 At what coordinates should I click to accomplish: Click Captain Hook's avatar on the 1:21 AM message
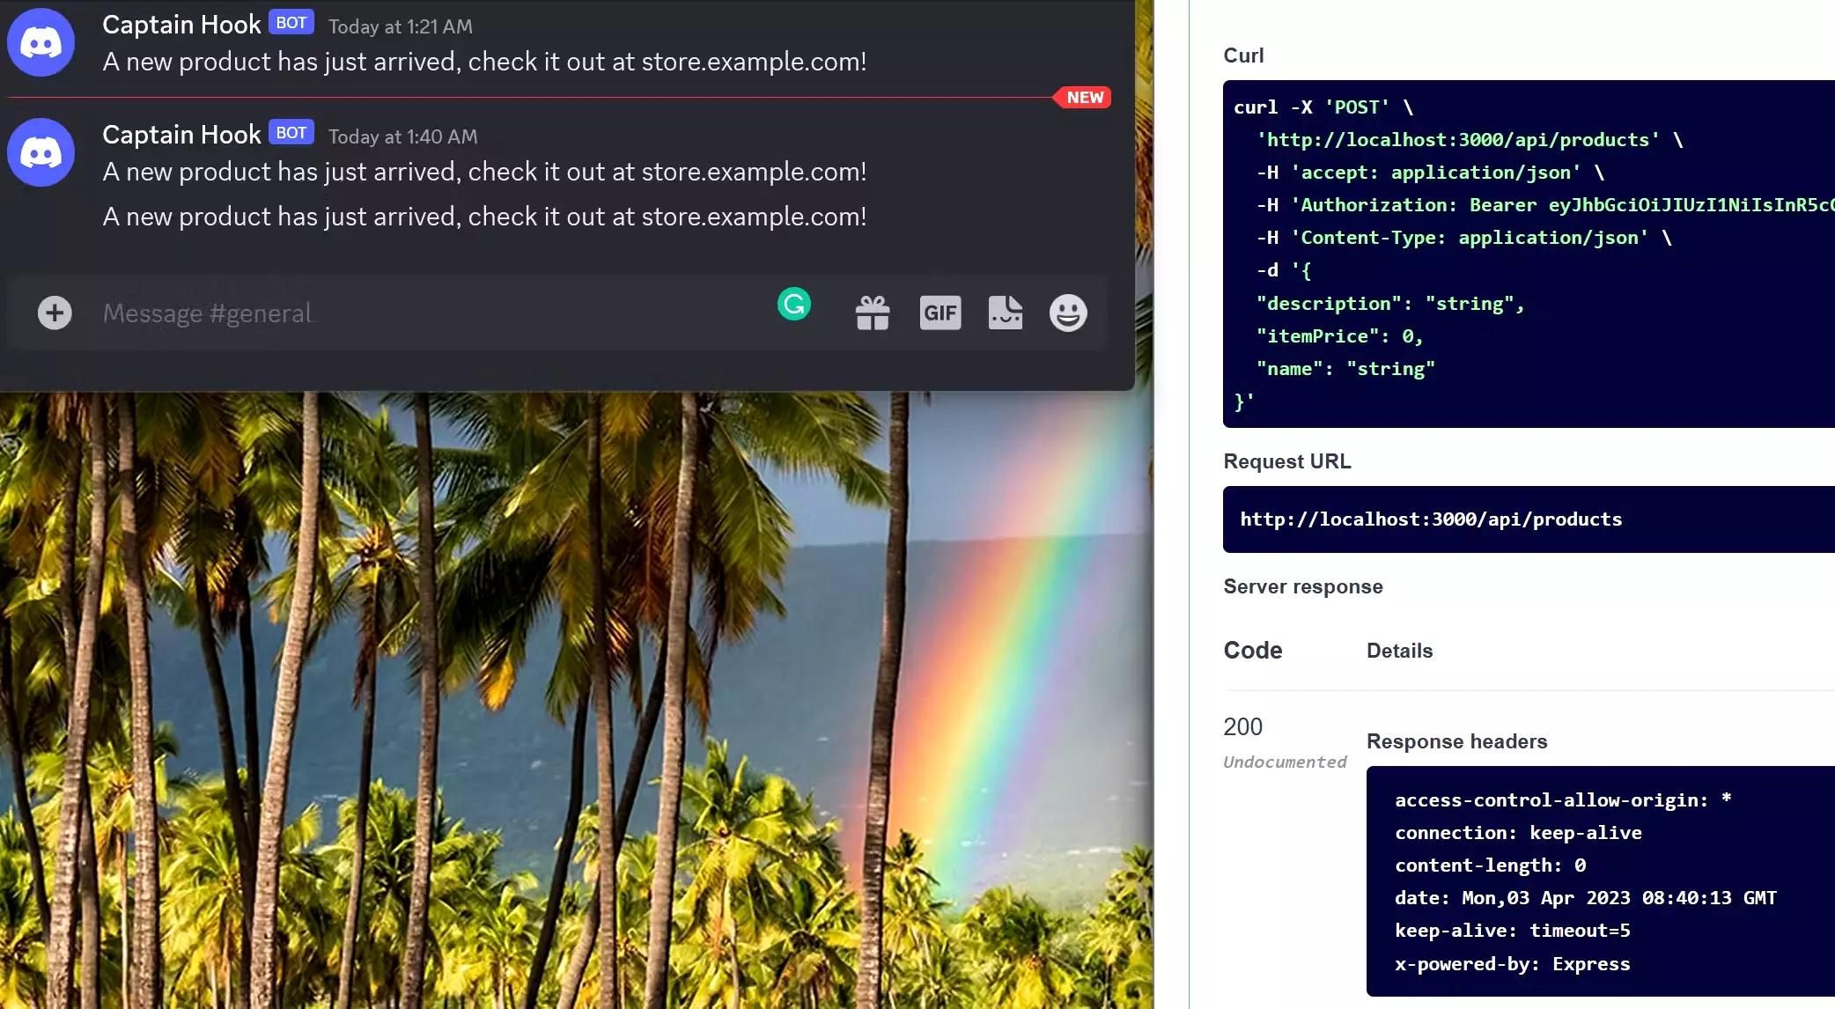click(41, 41)
